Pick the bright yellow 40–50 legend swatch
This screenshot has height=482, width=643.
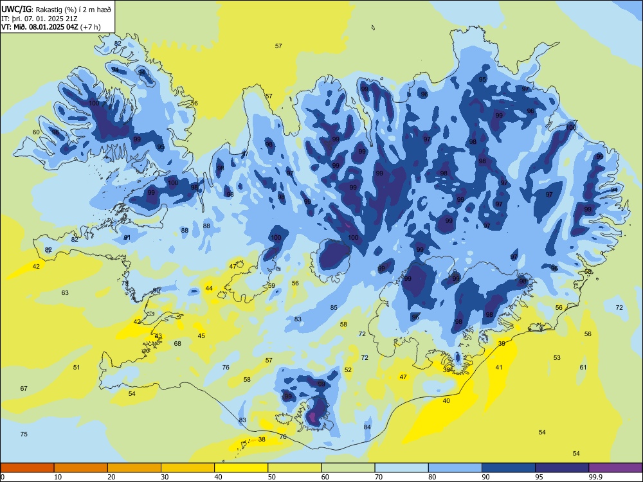pyautogui.click(x=241, y=468)
